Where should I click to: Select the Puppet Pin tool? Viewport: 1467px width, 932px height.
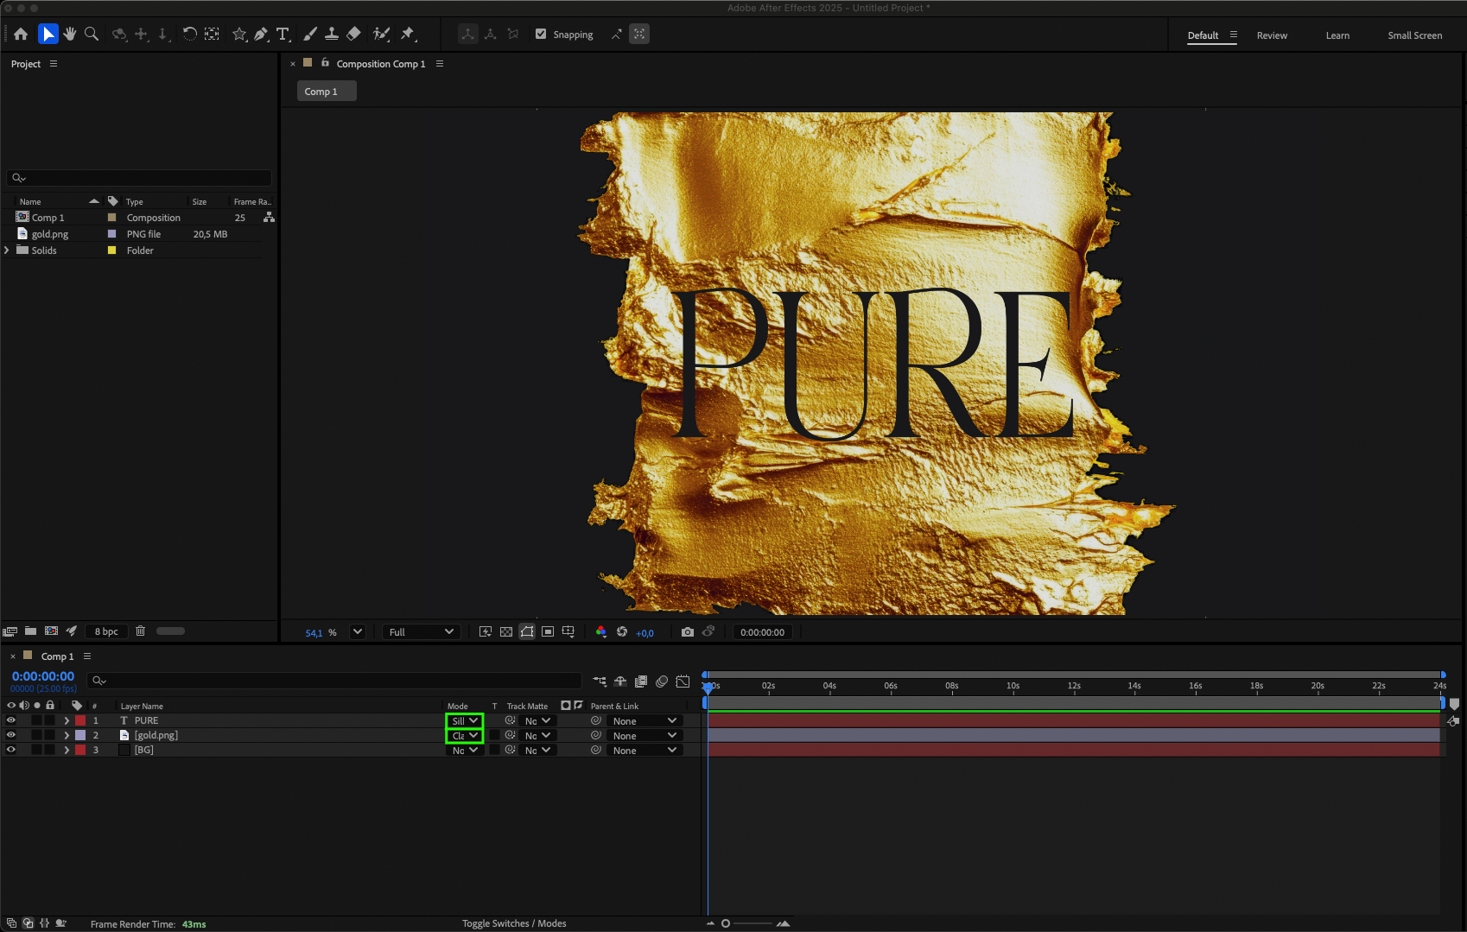(x=408, y=35)
